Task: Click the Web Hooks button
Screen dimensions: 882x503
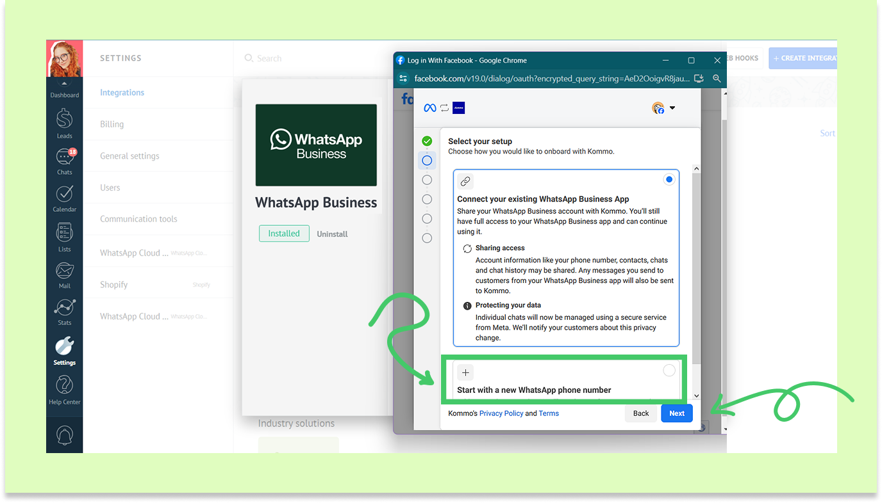Action: 744,58
